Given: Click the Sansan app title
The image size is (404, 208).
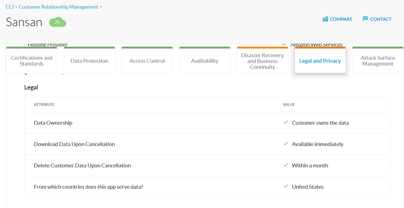Looking at the screenshot, I should click(x=24, y=22).
